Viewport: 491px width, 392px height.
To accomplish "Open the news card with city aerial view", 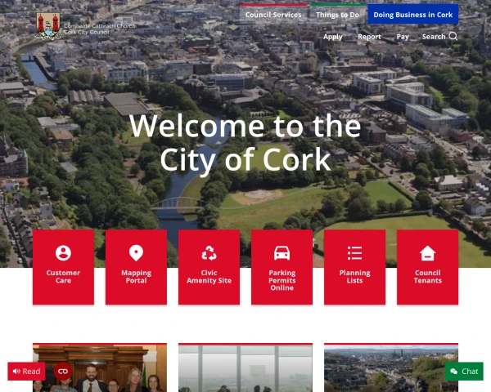I will (x=391, y=367).
